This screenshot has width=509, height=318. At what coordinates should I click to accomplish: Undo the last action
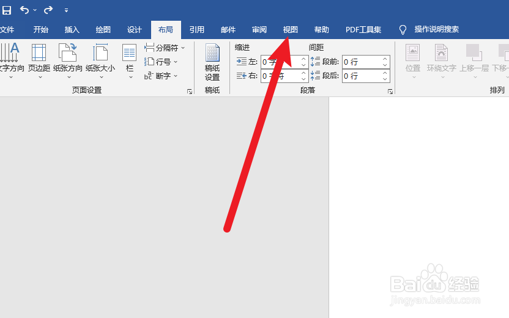[x=24, y=10]
